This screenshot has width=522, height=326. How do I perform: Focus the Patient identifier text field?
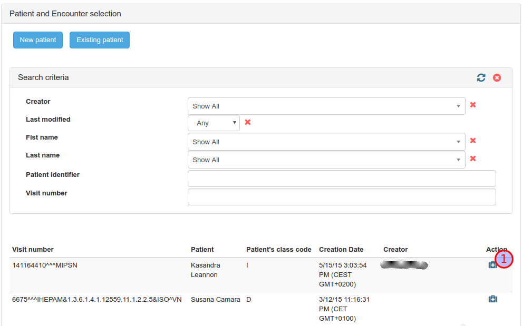coord(341,179)
